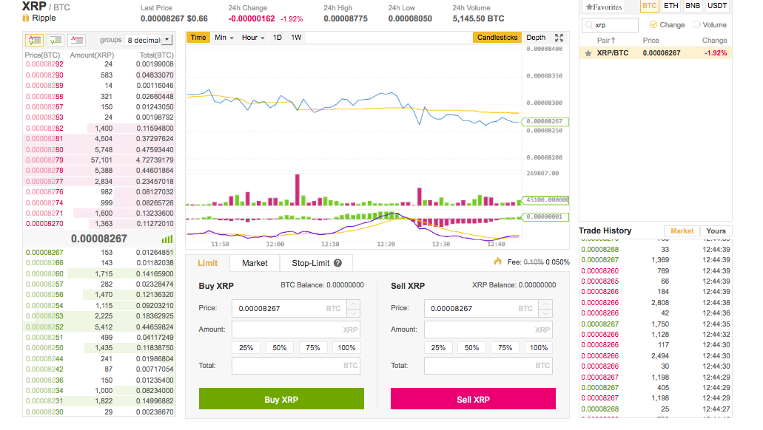
Task: Sort pairs using the Pair arrow
Action: (x=613, y=41)
